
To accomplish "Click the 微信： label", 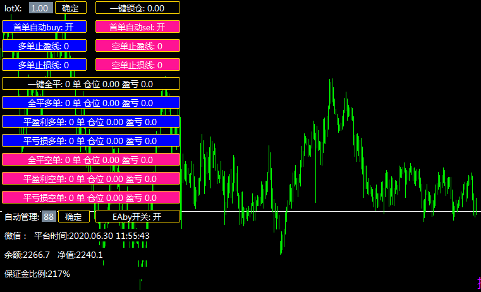I will point(15,236).
